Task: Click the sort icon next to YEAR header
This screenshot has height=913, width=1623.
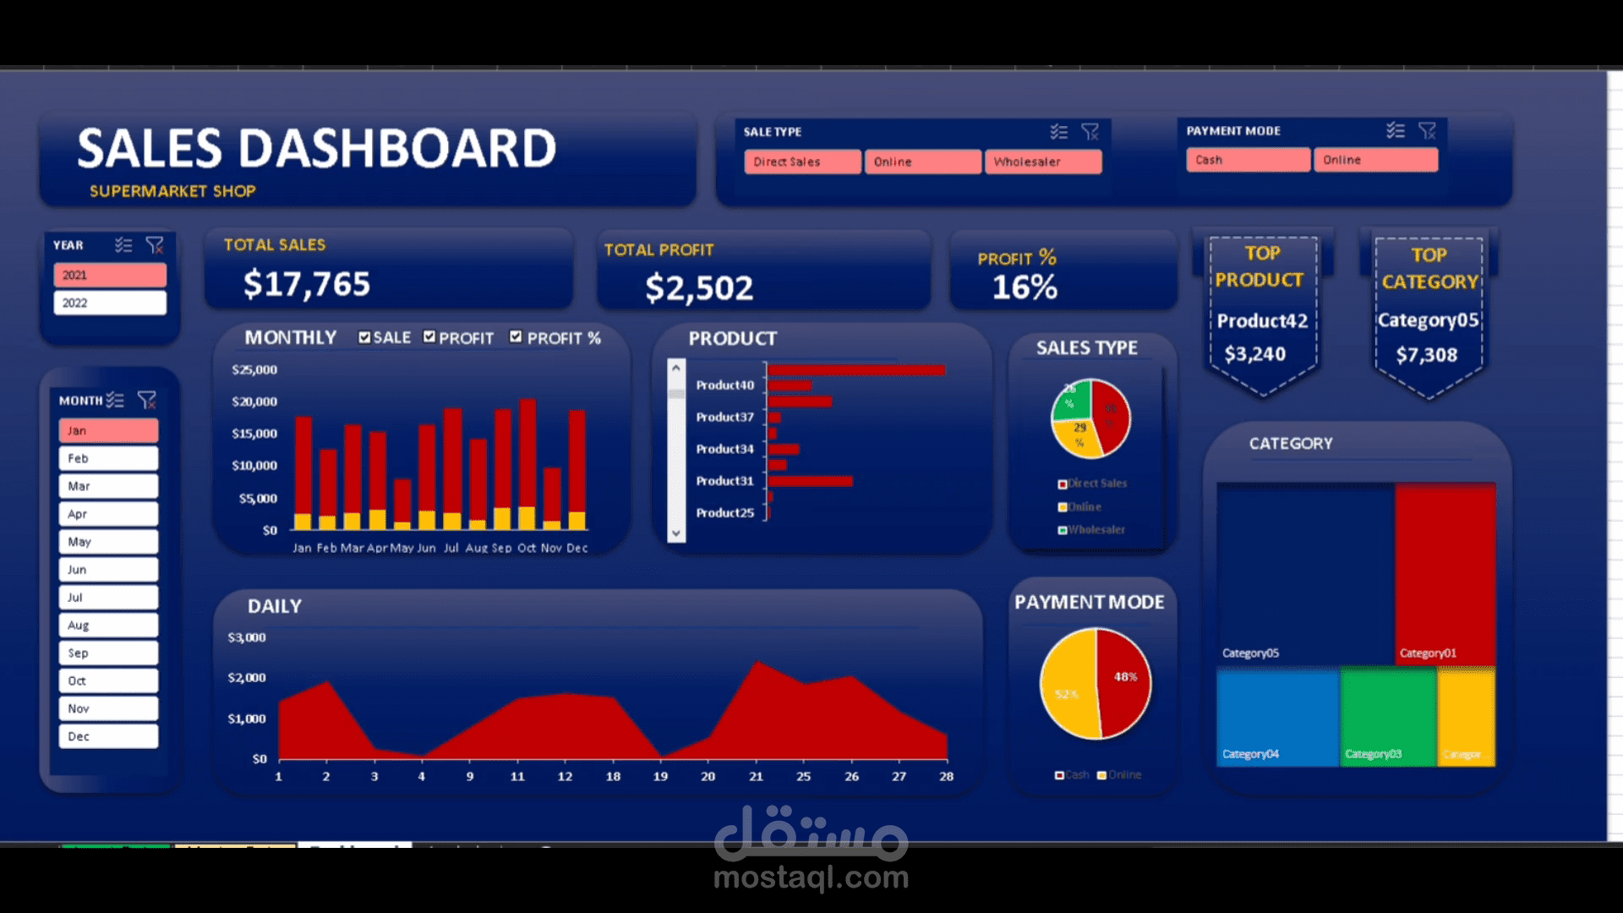Action: [123, 244]
